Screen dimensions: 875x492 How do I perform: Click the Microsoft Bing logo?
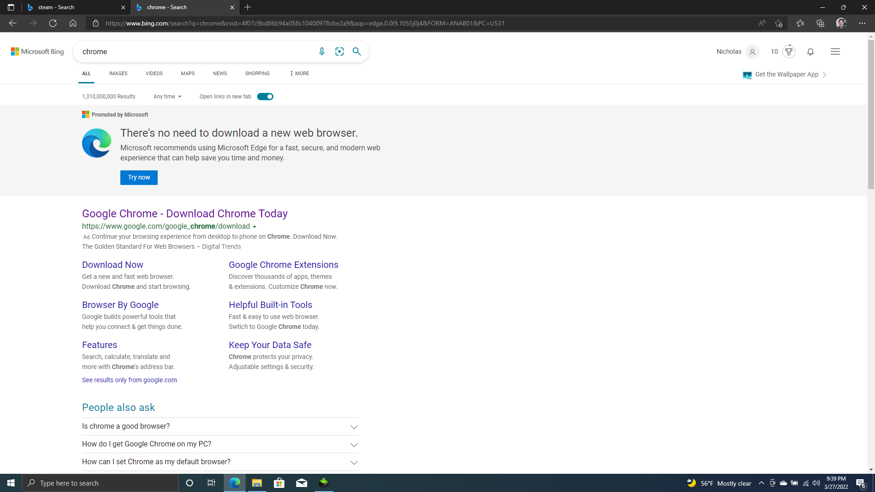(37, 51)
